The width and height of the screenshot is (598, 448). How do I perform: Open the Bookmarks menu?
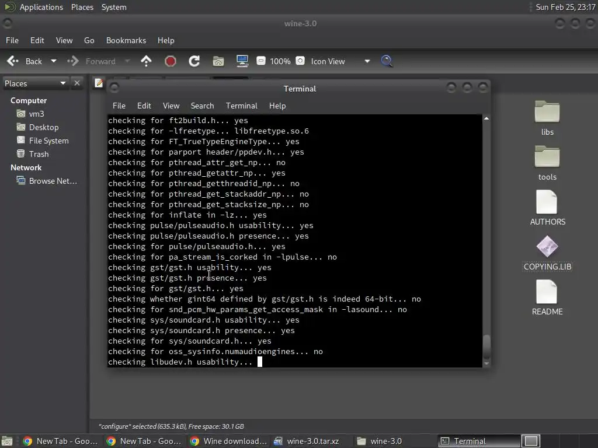coord(126,40)
